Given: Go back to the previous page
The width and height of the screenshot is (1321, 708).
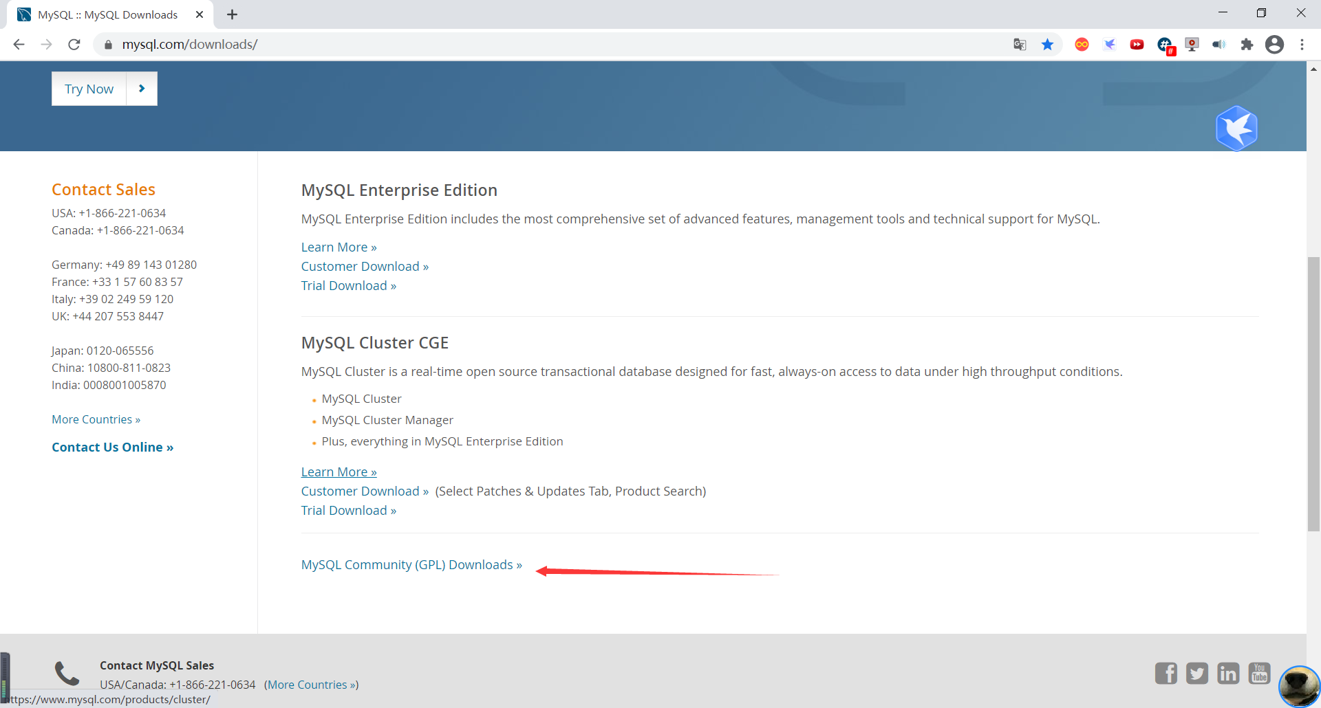Looking at the screenshot, I should click(19, 45).
